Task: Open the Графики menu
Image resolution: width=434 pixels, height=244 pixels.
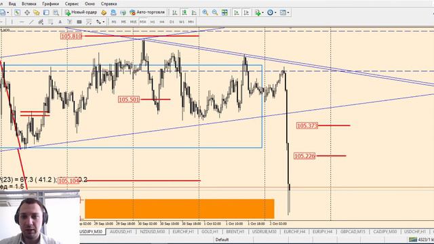Action: pyautogui.click(x=51, y=4)
